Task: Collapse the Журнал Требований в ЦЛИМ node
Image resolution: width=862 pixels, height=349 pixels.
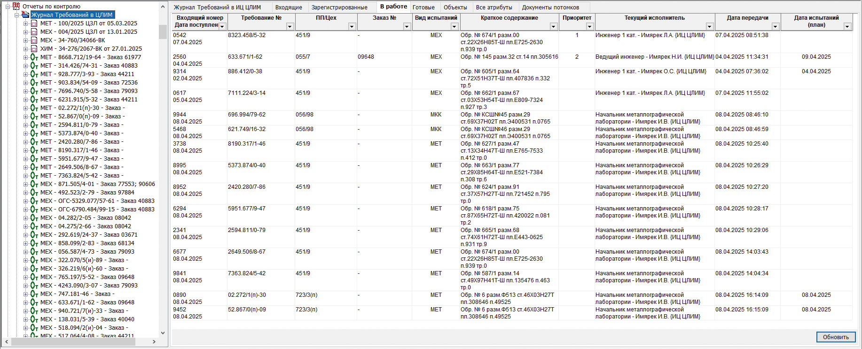Action: tap(16, 15)
